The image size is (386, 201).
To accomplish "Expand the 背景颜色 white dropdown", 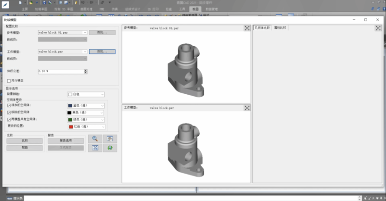I will (x=102, y=94).
